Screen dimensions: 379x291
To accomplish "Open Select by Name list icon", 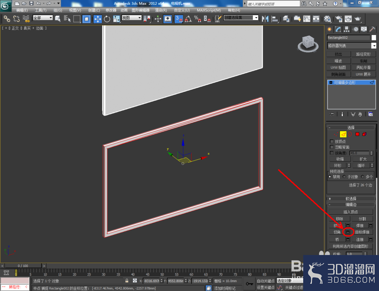I will (67, 19).
